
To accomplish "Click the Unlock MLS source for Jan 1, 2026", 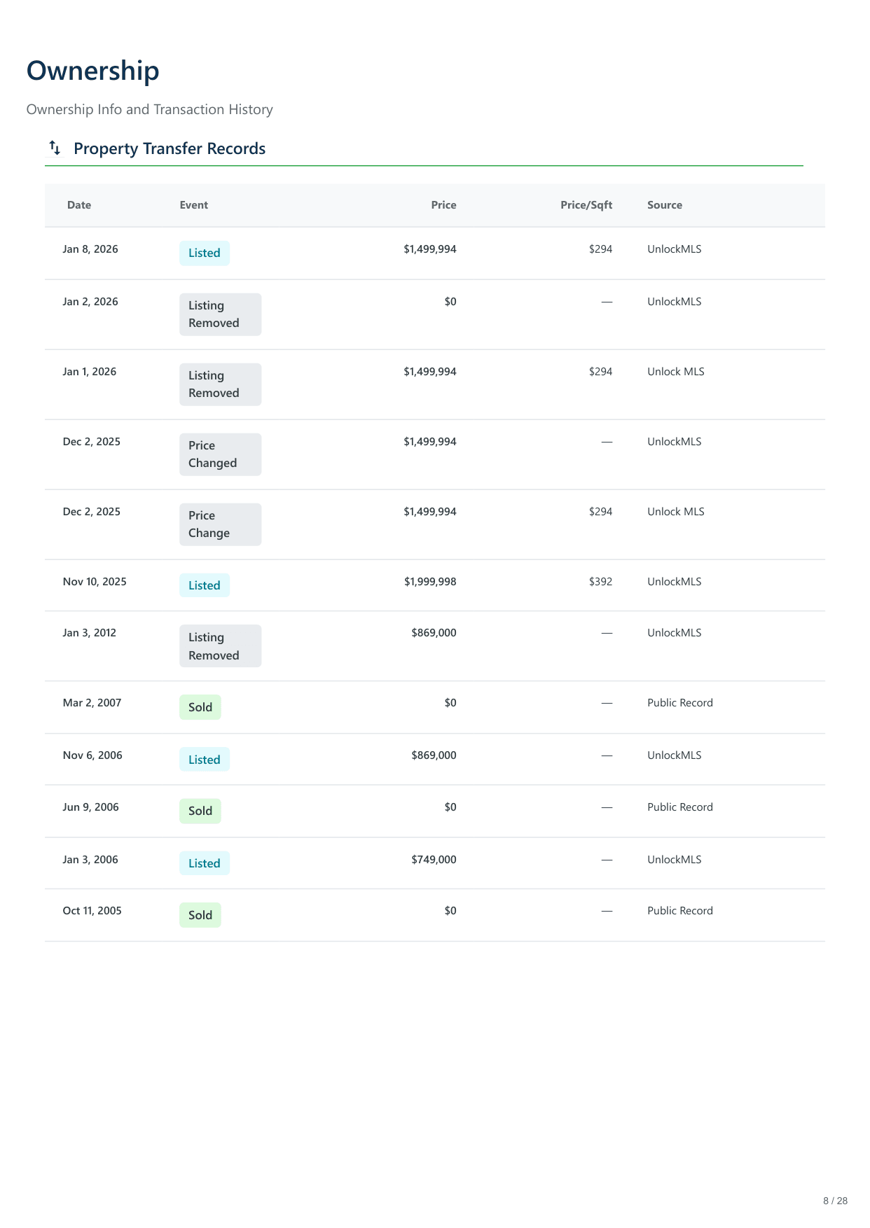I will [x=675, y=372].
